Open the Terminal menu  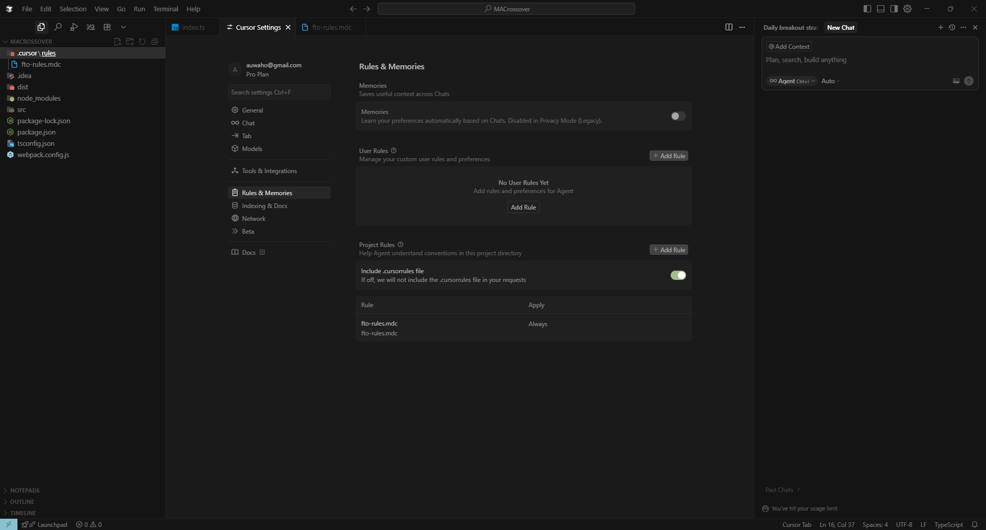pyautogui.click(x=165, y=9)
